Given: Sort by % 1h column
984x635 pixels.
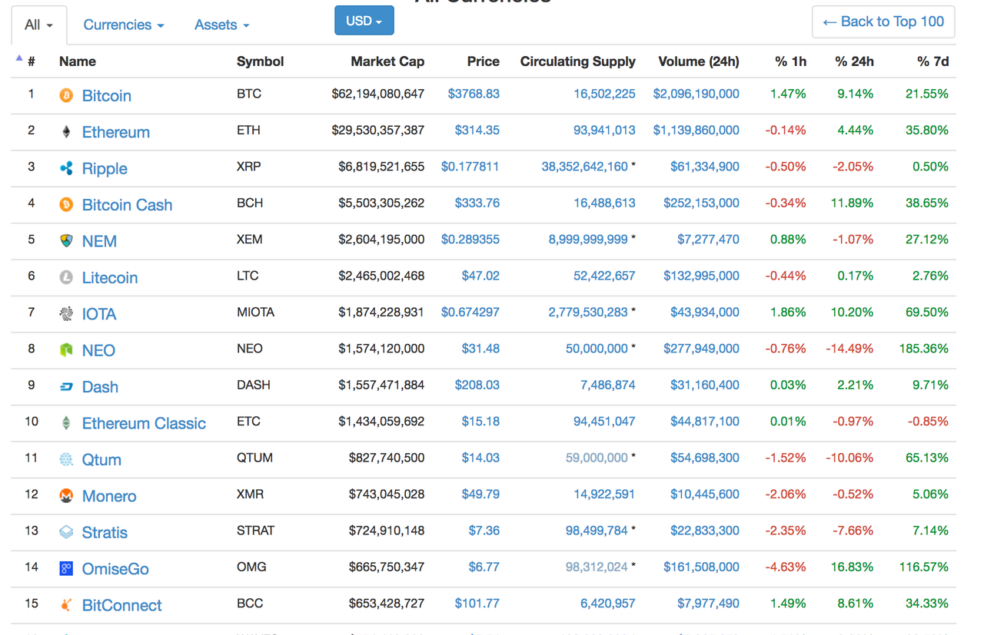Looking at the screenshot, I should click(790, 61).
